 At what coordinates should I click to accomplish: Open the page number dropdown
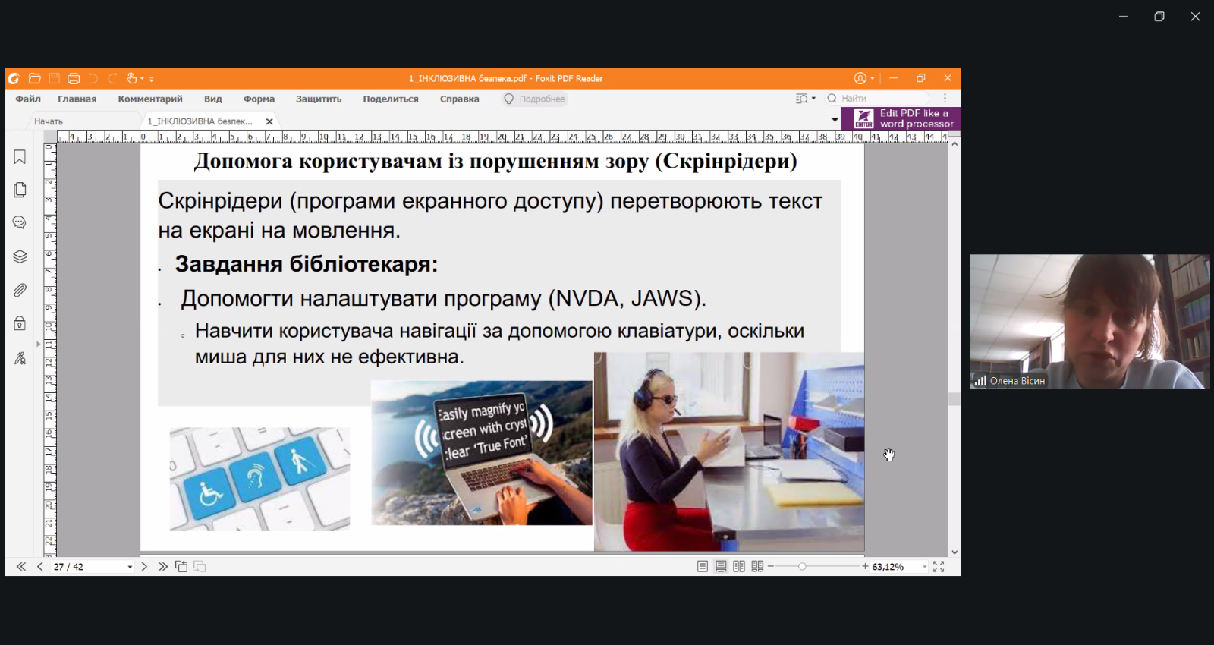(130, 567)
